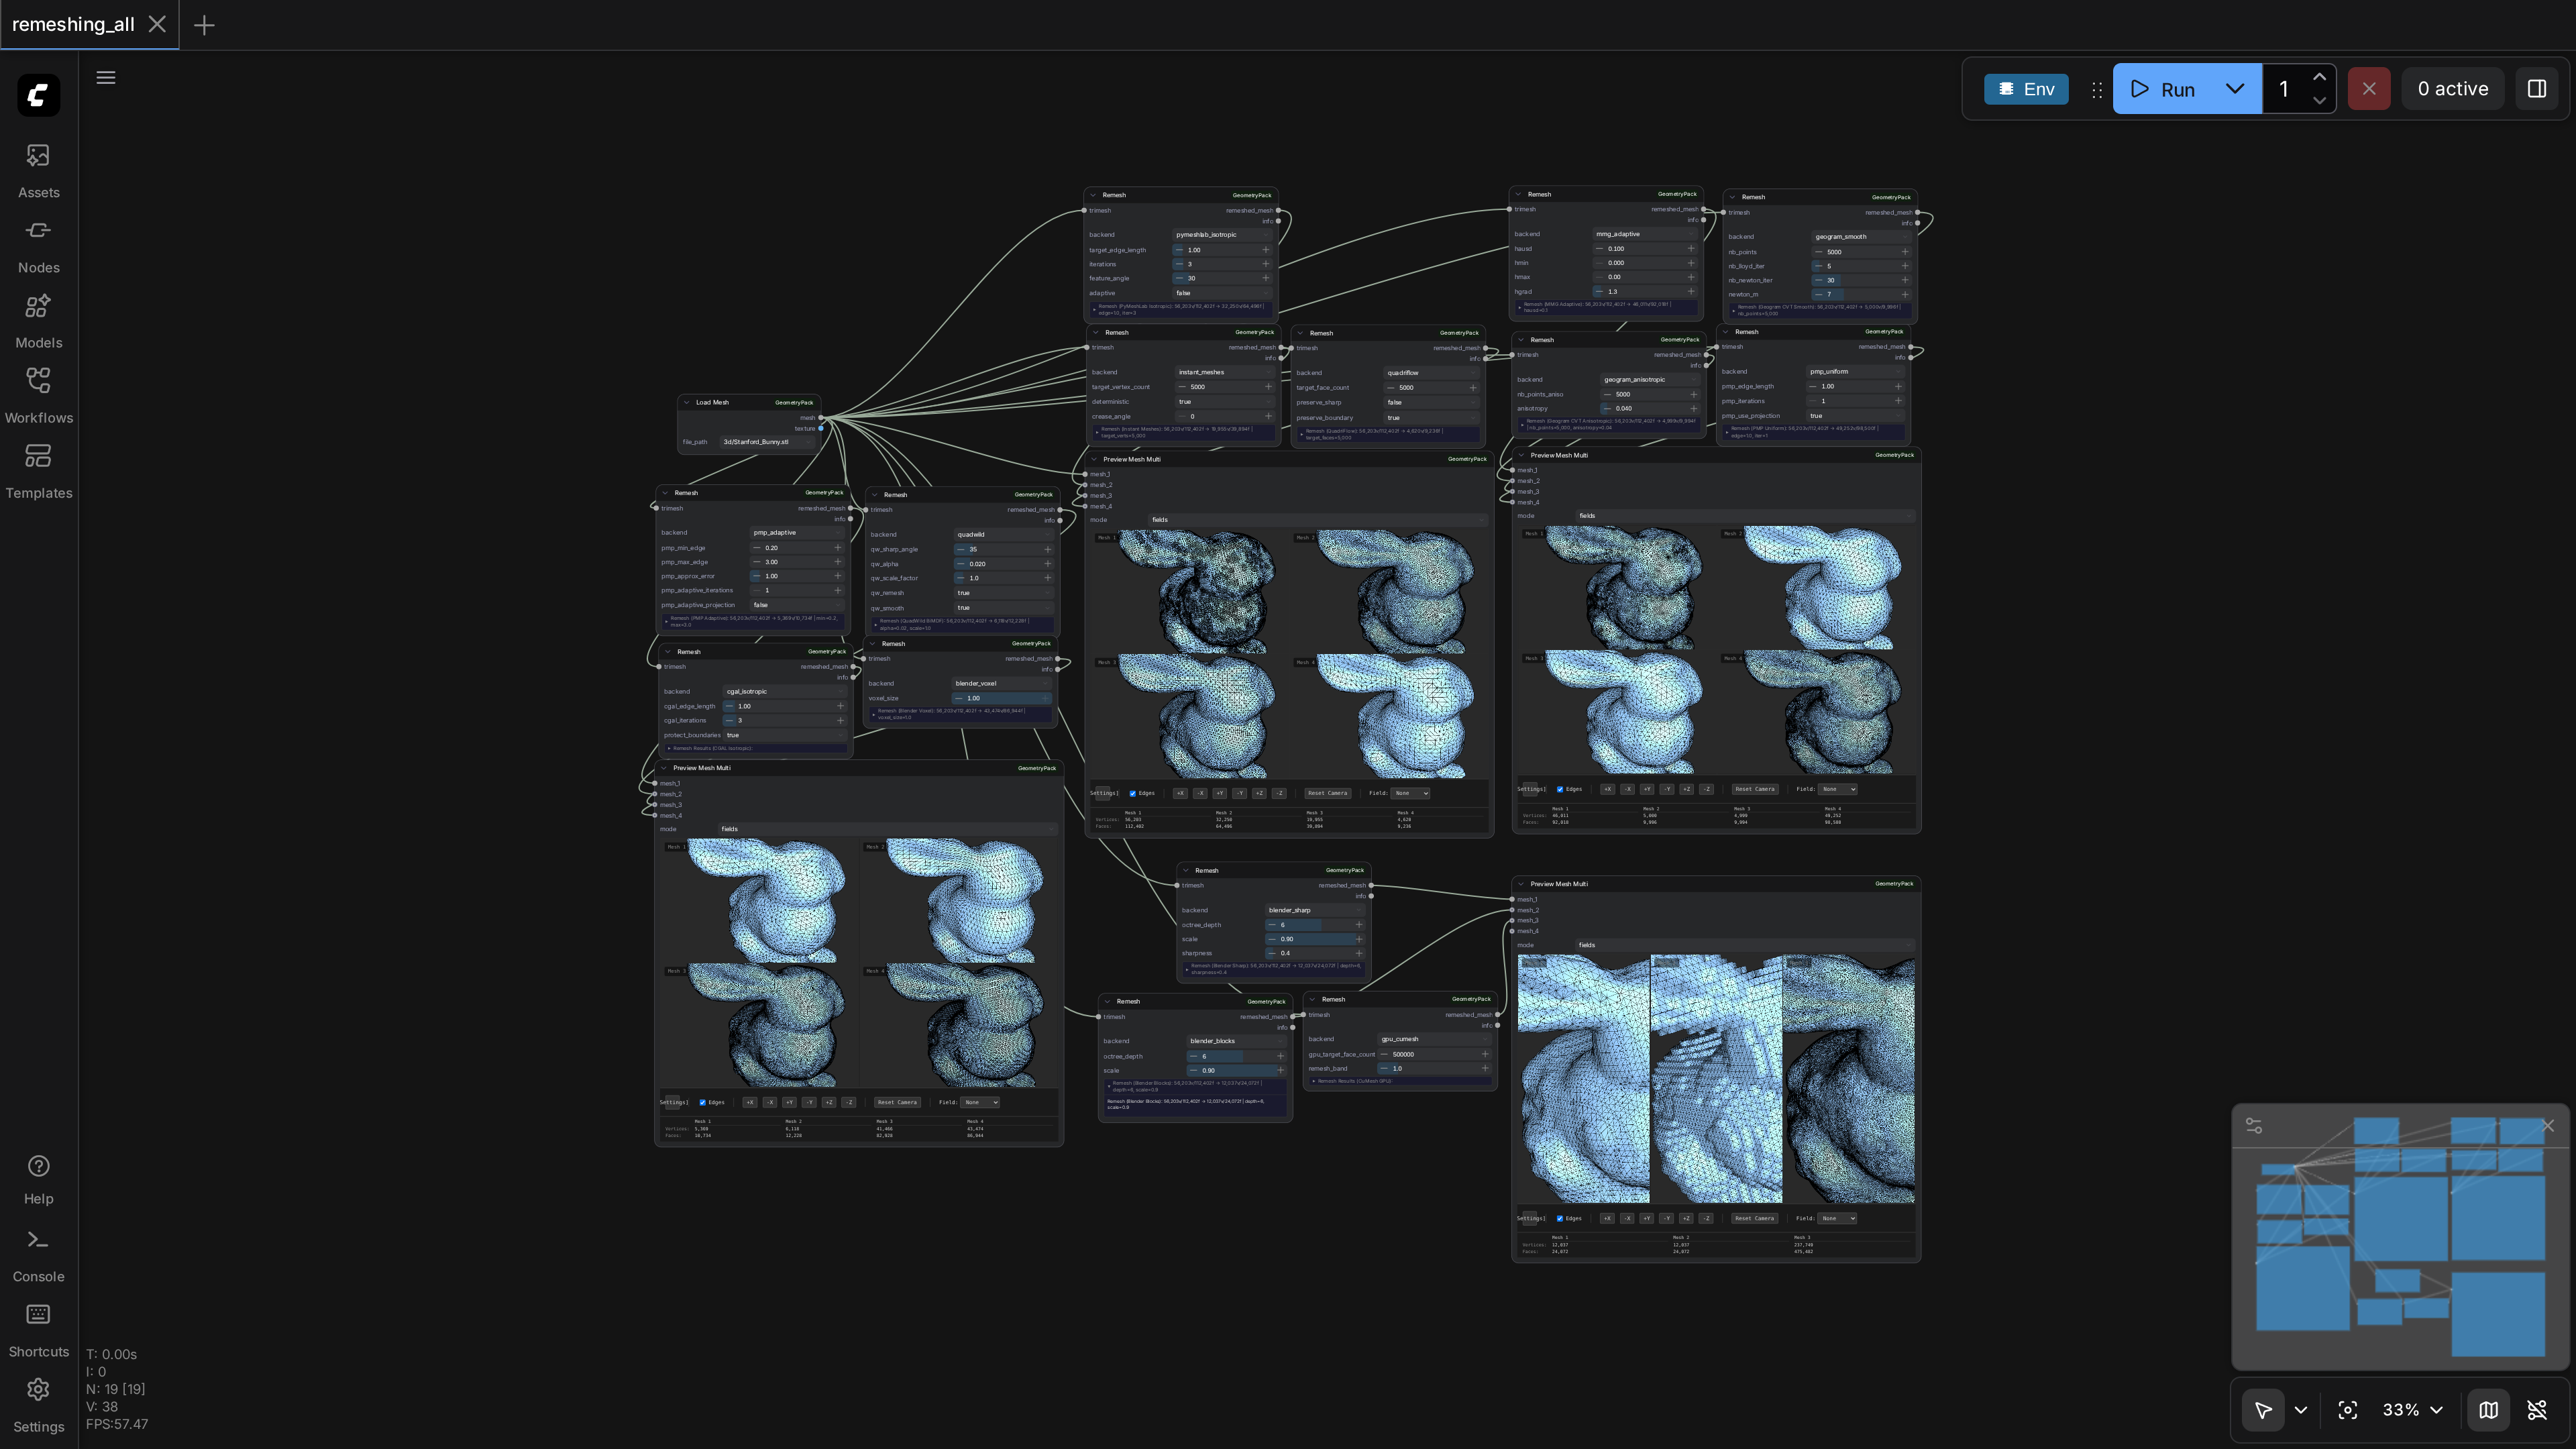
Task: Toggle the minimap visibility
Action: pos(2489,1410)
